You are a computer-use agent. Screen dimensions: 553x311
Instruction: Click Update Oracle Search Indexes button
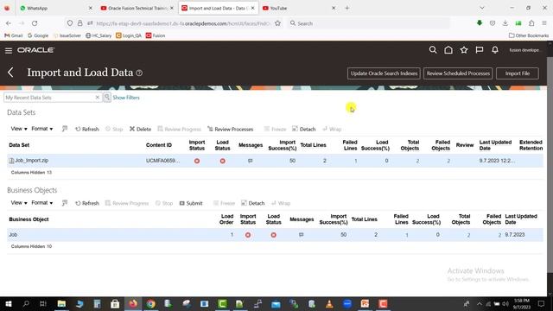pos(384,73)
